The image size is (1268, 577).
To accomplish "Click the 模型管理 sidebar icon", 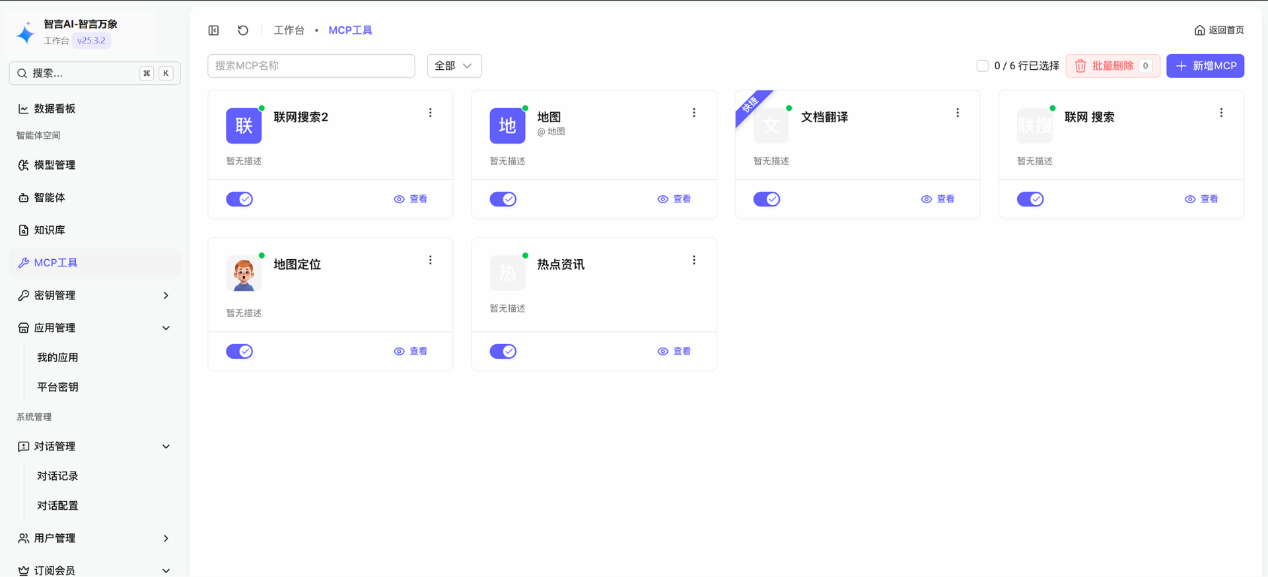I will pyautogui.click(x=23, y=165).
